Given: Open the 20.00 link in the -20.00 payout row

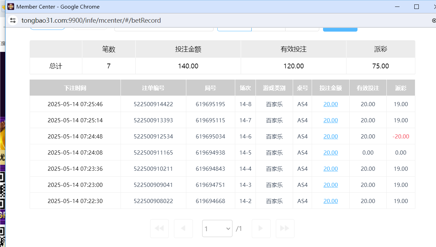Looking at the screenshot, I should 330,136.
